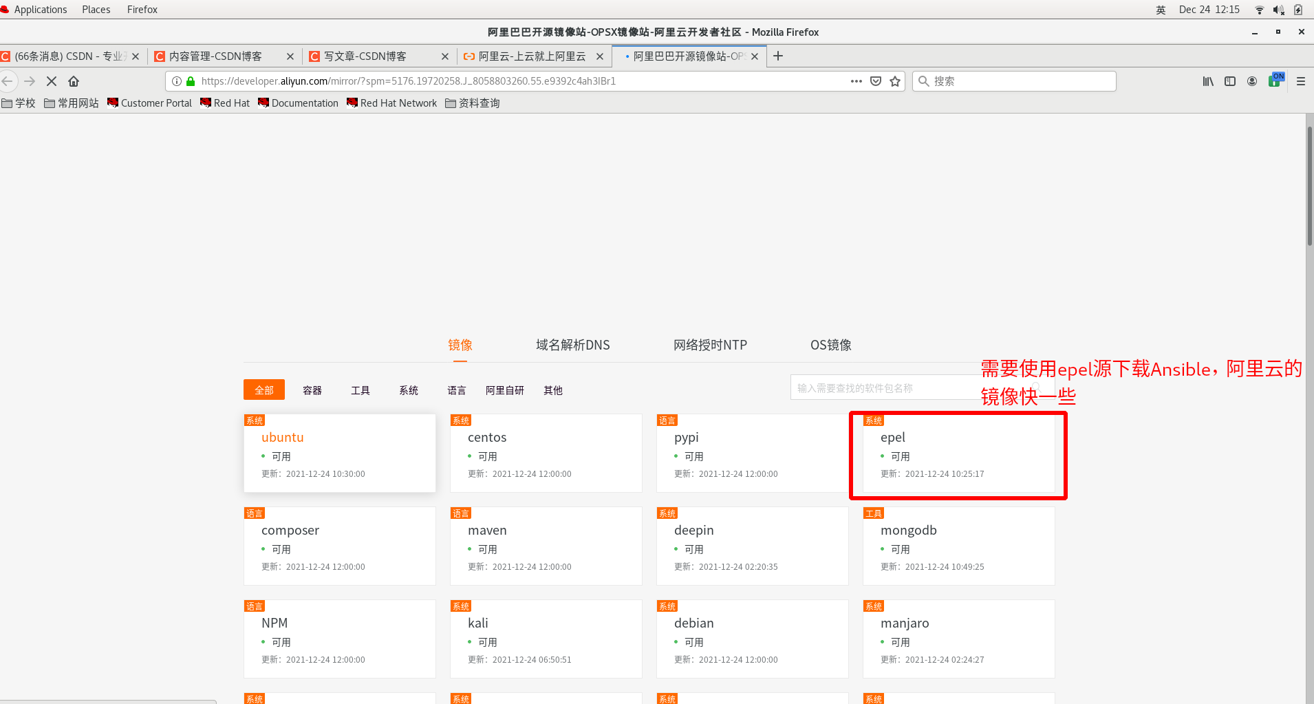Screen dimensions: 1314x704
Task: Save page to Pocket icon
Action: (876, 81)
